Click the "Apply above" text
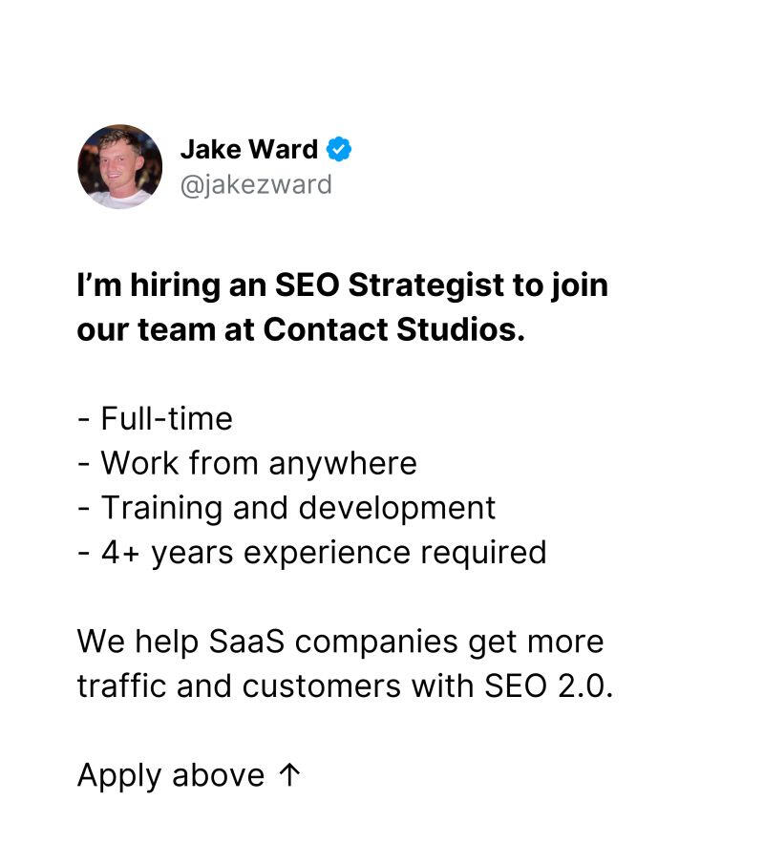The height and width of the screenshot is (843, 764). [170, 775]
